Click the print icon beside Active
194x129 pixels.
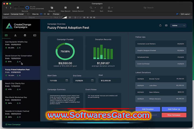pos(166,26)
